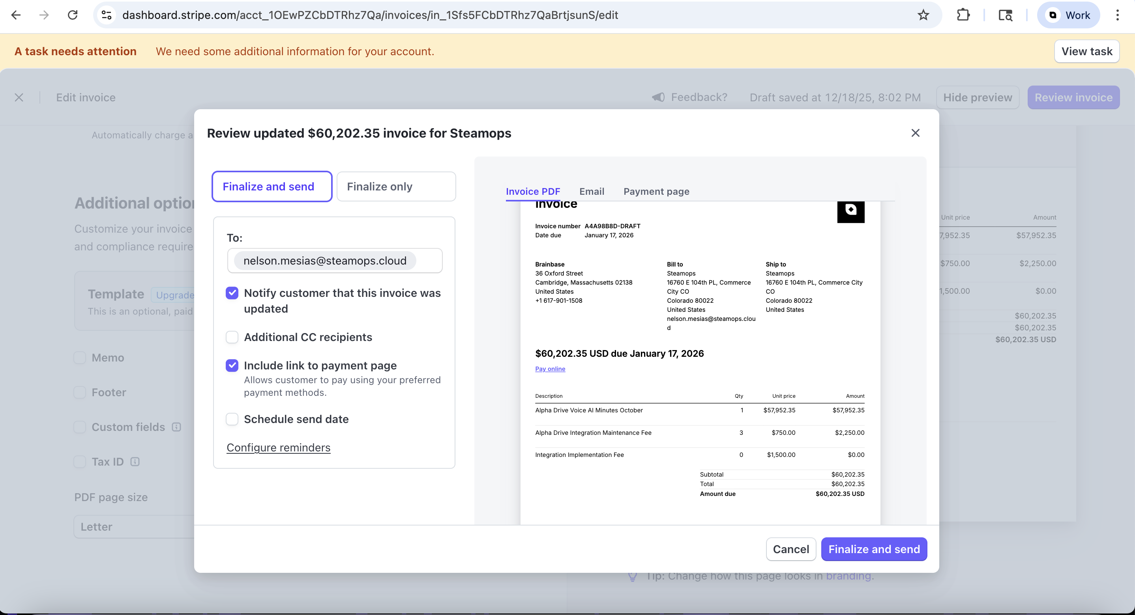
Task: Click the brand logo on invoice preview
Action: point(850,211)
